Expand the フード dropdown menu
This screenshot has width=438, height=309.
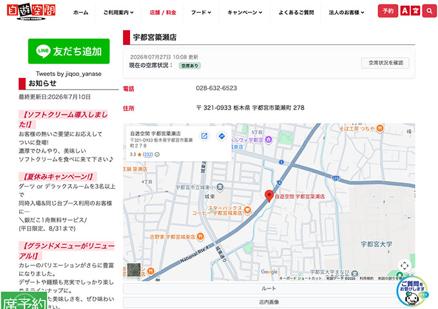point(201,13)
